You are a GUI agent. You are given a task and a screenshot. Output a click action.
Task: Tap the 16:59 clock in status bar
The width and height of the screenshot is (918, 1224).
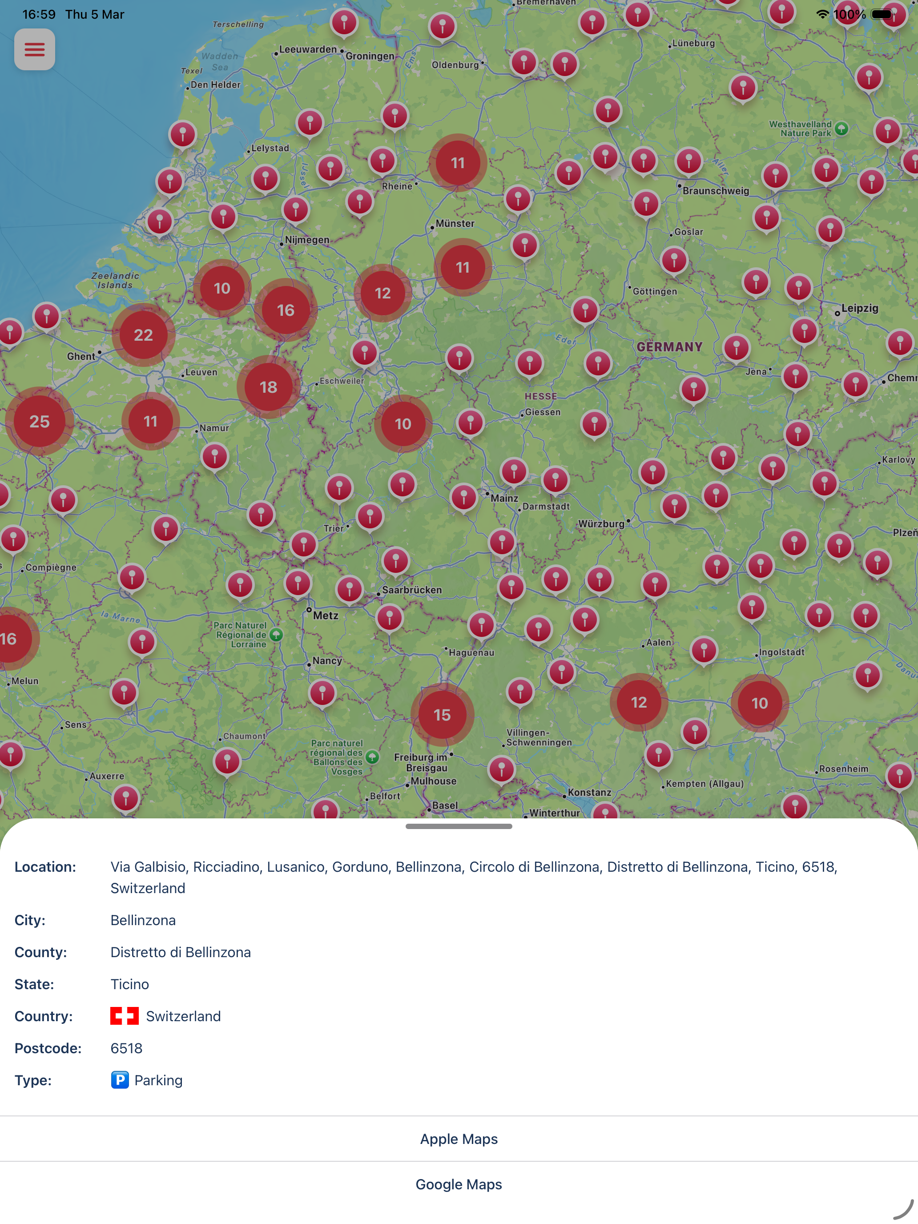tap(39, 14)
